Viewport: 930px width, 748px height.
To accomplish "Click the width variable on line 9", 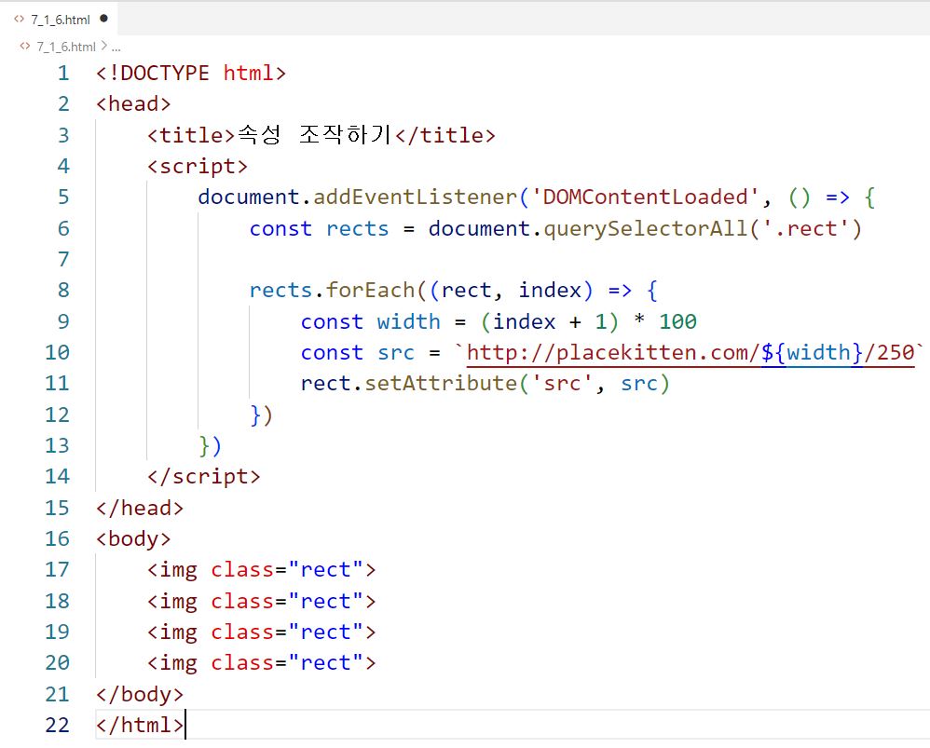I will pos(409,322).
